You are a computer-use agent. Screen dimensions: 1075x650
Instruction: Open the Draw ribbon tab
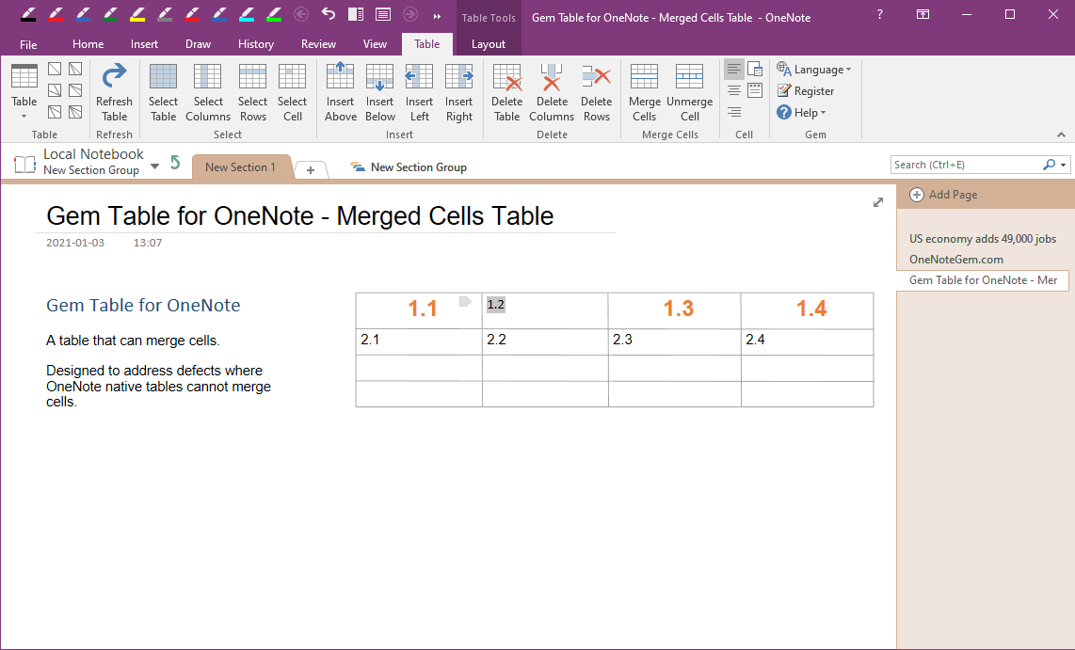pos(198,43)
